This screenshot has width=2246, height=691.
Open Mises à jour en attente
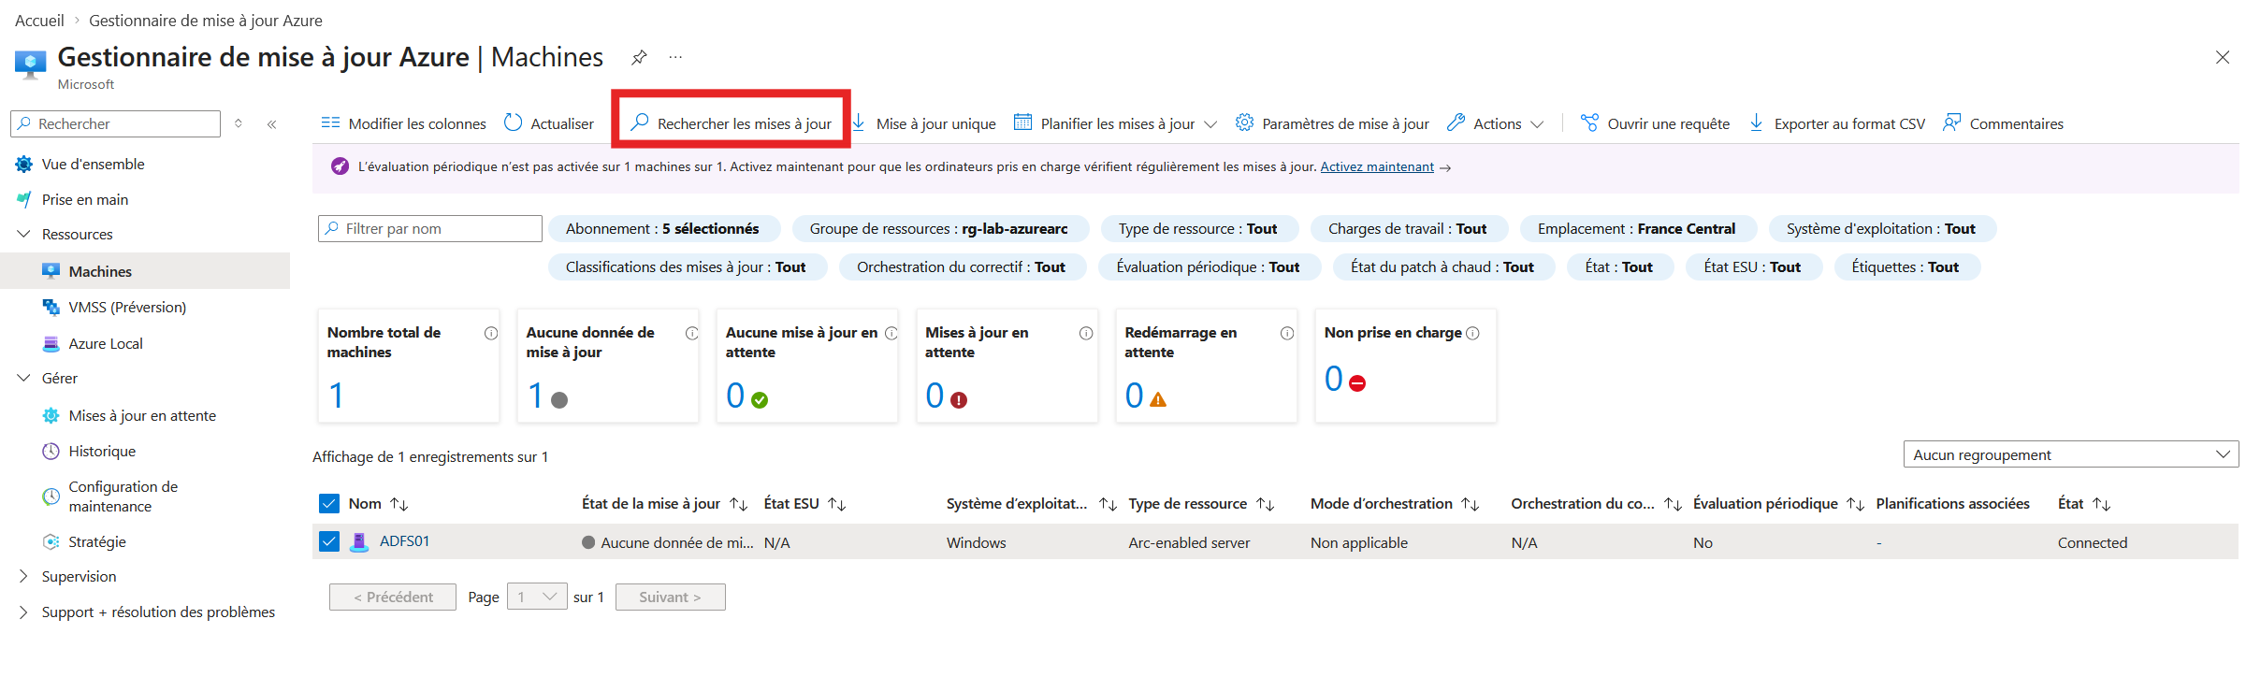pos(142,416)
